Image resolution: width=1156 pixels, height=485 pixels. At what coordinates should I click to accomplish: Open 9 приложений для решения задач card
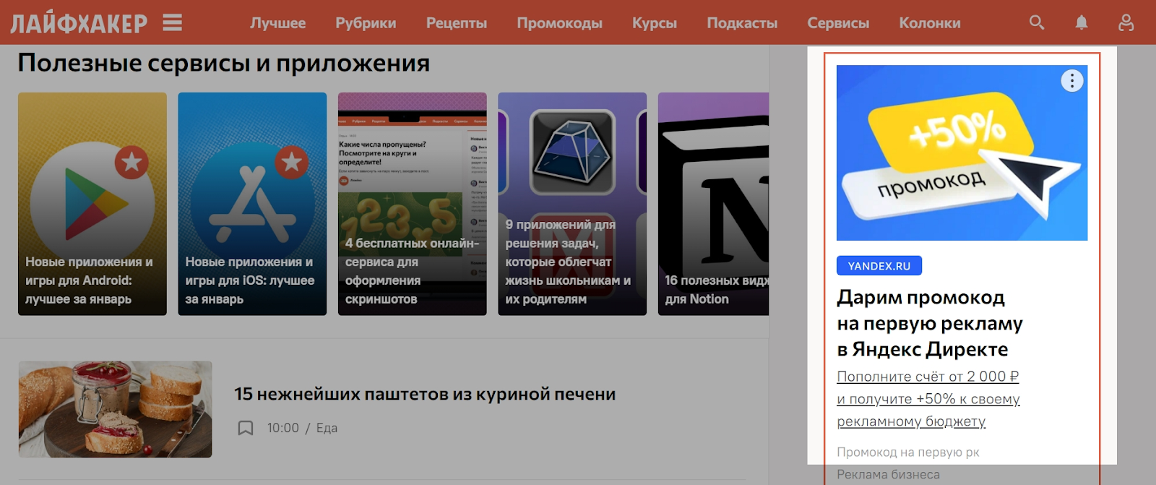572,204
